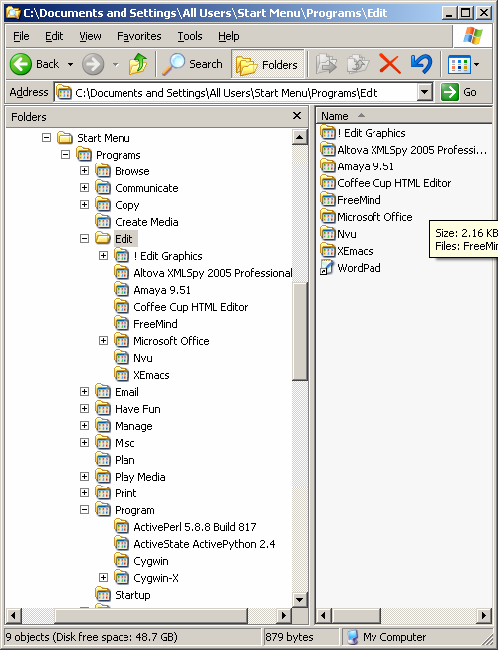The height and width of the screenshot is (650, 498).
Task: Select the Plan folder in tree
Action: [x=124, y=460]
